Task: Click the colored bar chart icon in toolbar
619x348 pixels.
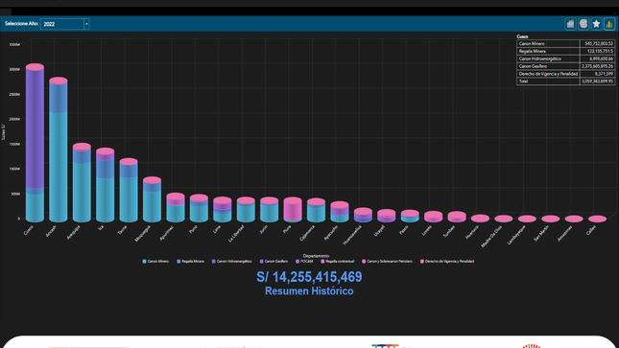Action: click(x=609, y=24)
